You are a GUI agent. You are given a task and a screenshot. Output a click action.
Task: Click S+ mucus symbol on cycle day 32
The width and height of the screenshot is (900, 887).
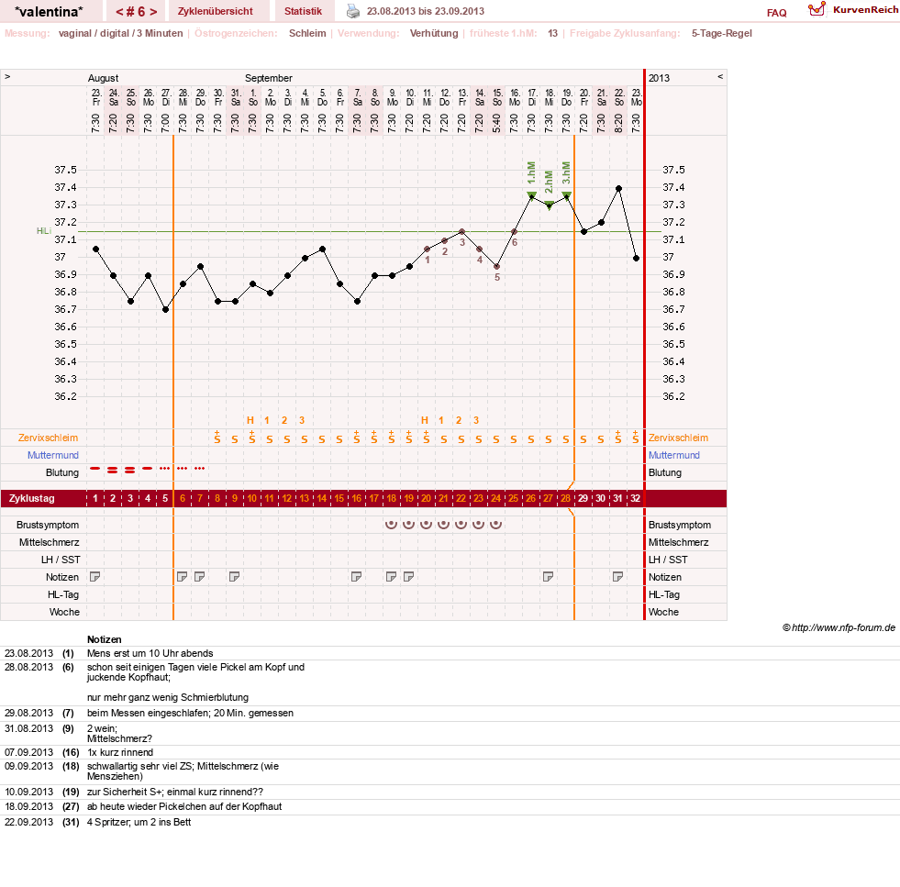636,438
